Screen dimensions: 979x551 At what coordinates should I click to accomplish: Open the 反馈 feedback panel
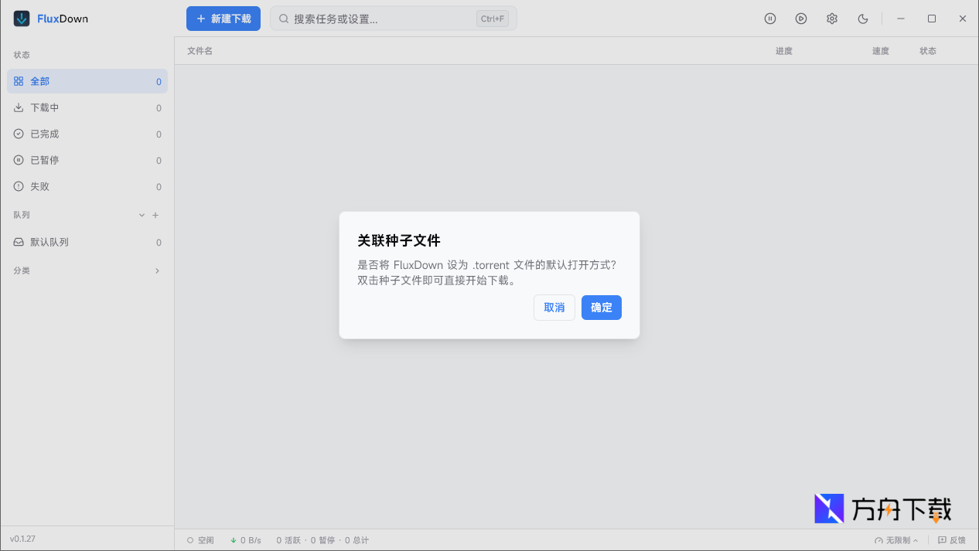click(952, 540)
